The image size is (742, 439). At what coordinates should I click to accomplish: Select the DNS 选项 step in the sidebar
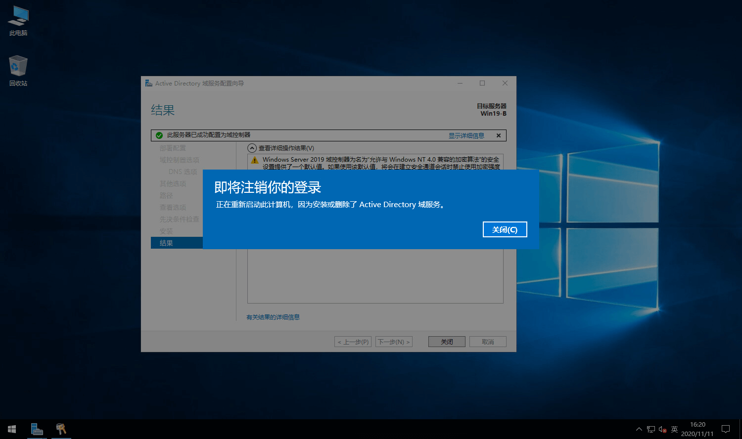point(183,172)
